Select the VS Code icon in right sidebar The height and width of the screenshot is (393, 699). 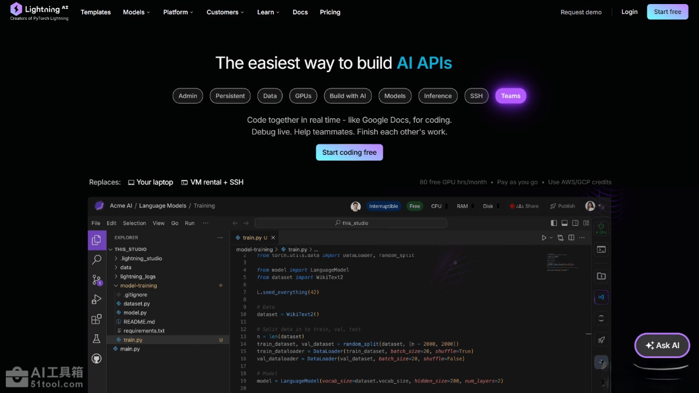click(601, 297)
